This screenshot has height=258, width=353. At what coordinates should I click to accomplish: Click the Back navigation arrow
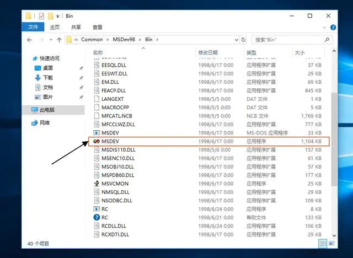point(29,40)
